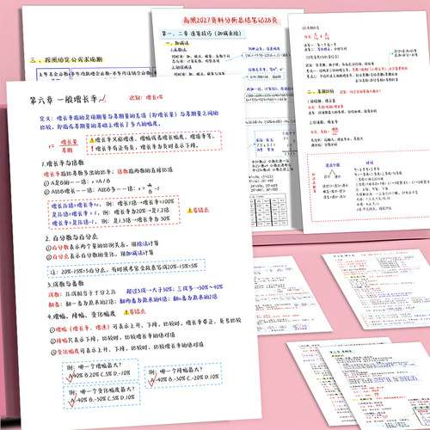The image size is (430, 430).
Task: Click the 易错点 warning next to heading 4
Action: [x=134, y=311]
